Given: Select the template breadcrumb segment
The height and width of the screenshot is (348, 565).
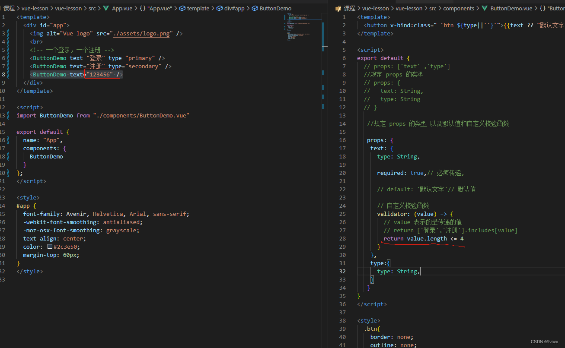Looking at the screenshot, I should pyautogui.click(x=198, y=8).
